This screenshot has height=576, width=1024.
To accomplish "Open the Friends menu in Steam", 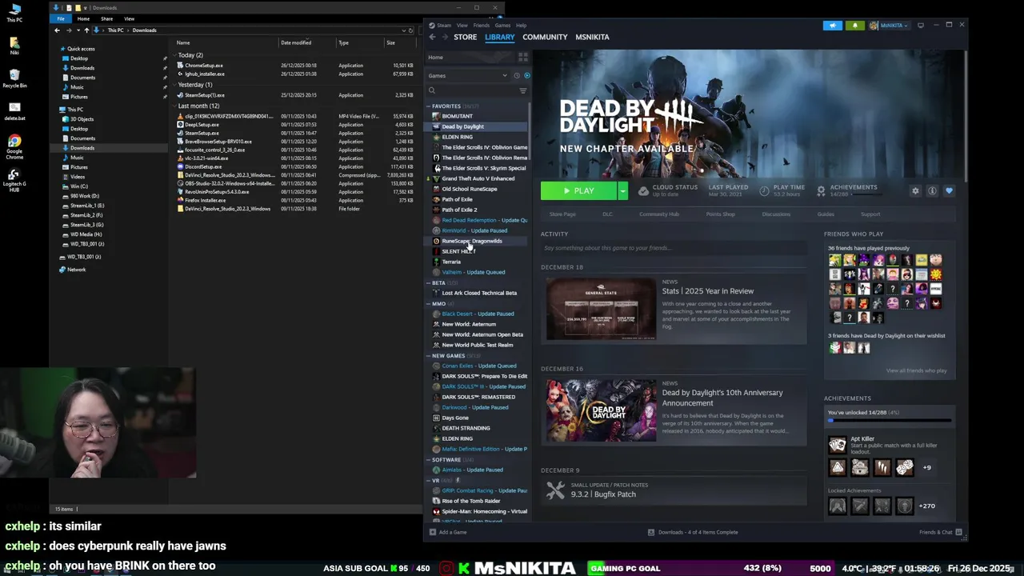I will click(481, 26).
